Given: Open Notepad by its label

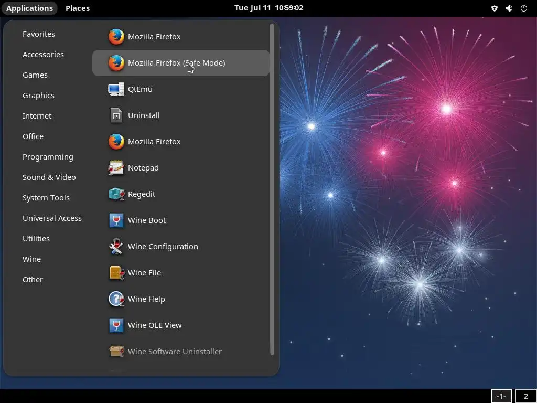Looking at the screenshot, I should 143,168.
